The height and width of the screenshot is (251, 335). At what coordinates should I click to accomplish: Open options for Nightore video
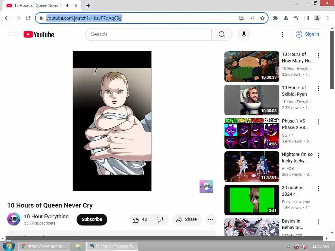[319, 155]
